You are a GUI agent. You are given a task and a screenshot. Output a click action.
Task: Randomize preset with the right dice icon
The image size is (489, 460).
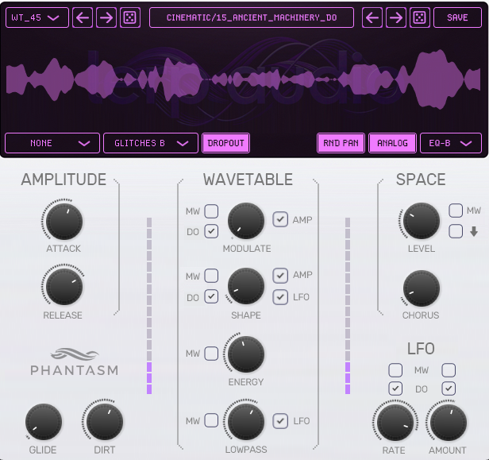point(420,17)
